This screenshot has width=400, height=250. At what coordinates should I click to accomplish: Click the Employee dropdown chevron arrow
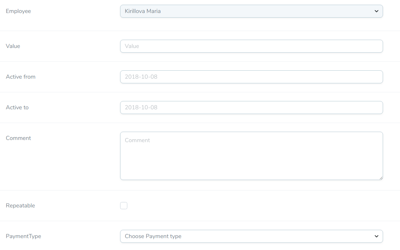pos(376,11)
